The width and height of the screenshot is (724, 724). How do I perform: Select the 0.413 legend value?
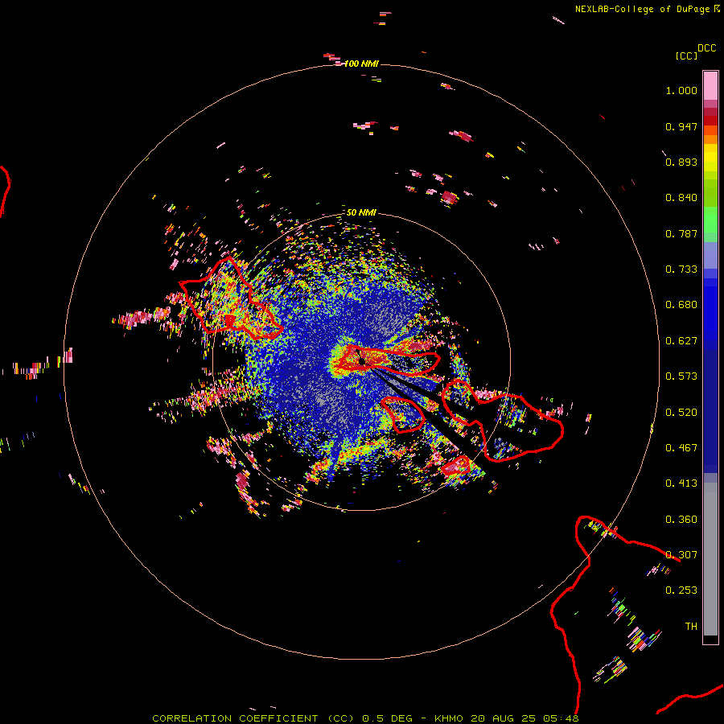681,483
